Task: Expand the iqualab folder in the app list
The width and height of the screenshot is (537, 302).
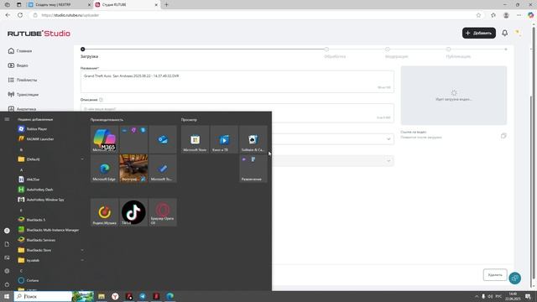Action: 50,260
